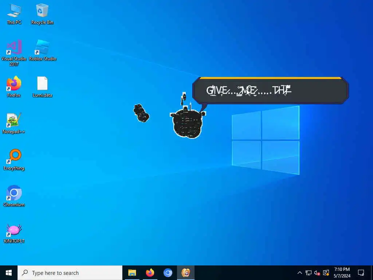Switch to Firefox in the taskbar

coord(150,273)
